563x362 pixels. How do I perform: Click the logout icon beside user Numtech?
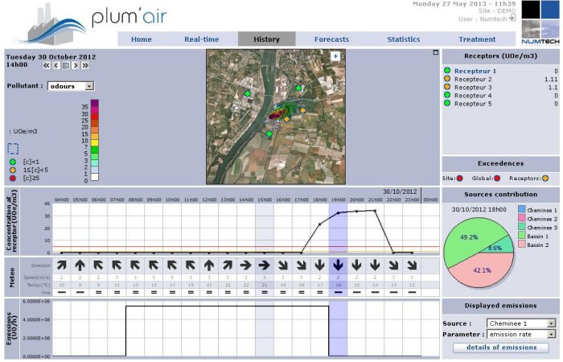tap(512, 17)
